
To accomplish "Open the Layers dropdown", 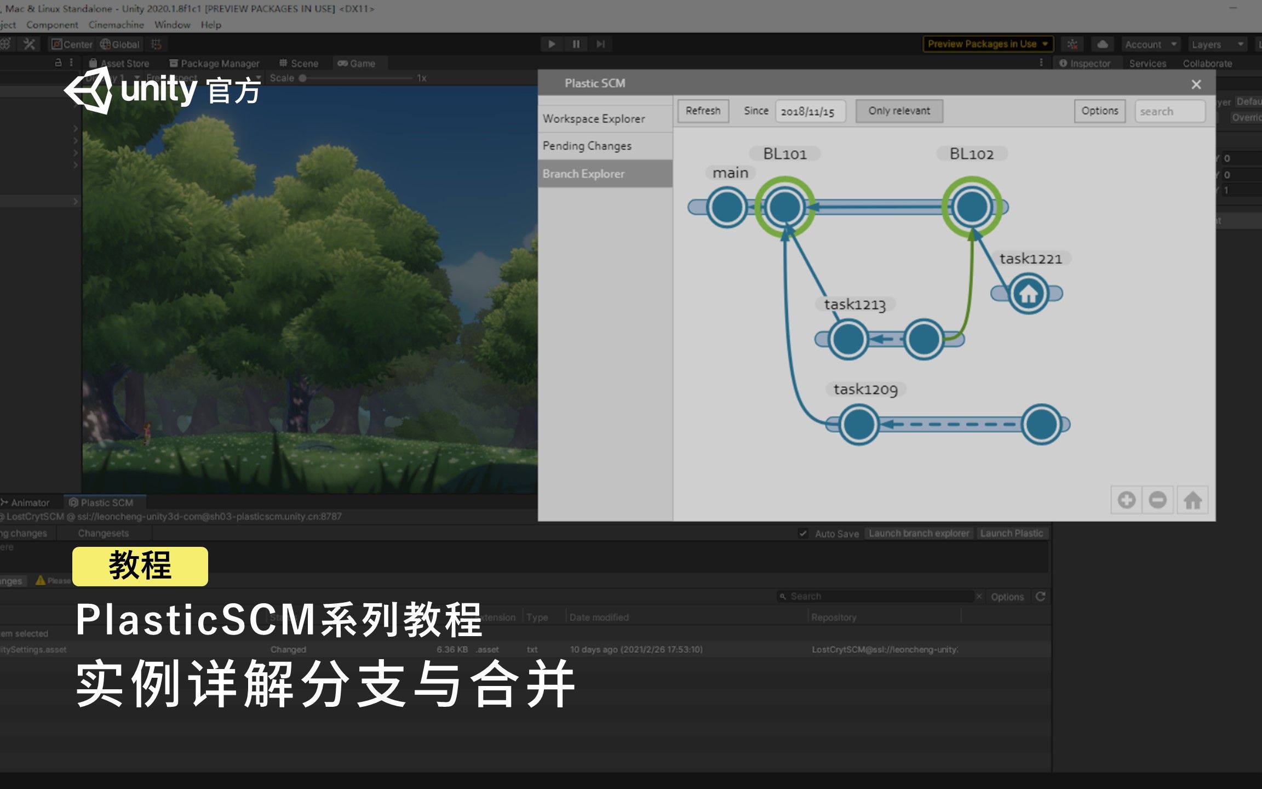I will 1217,44.
